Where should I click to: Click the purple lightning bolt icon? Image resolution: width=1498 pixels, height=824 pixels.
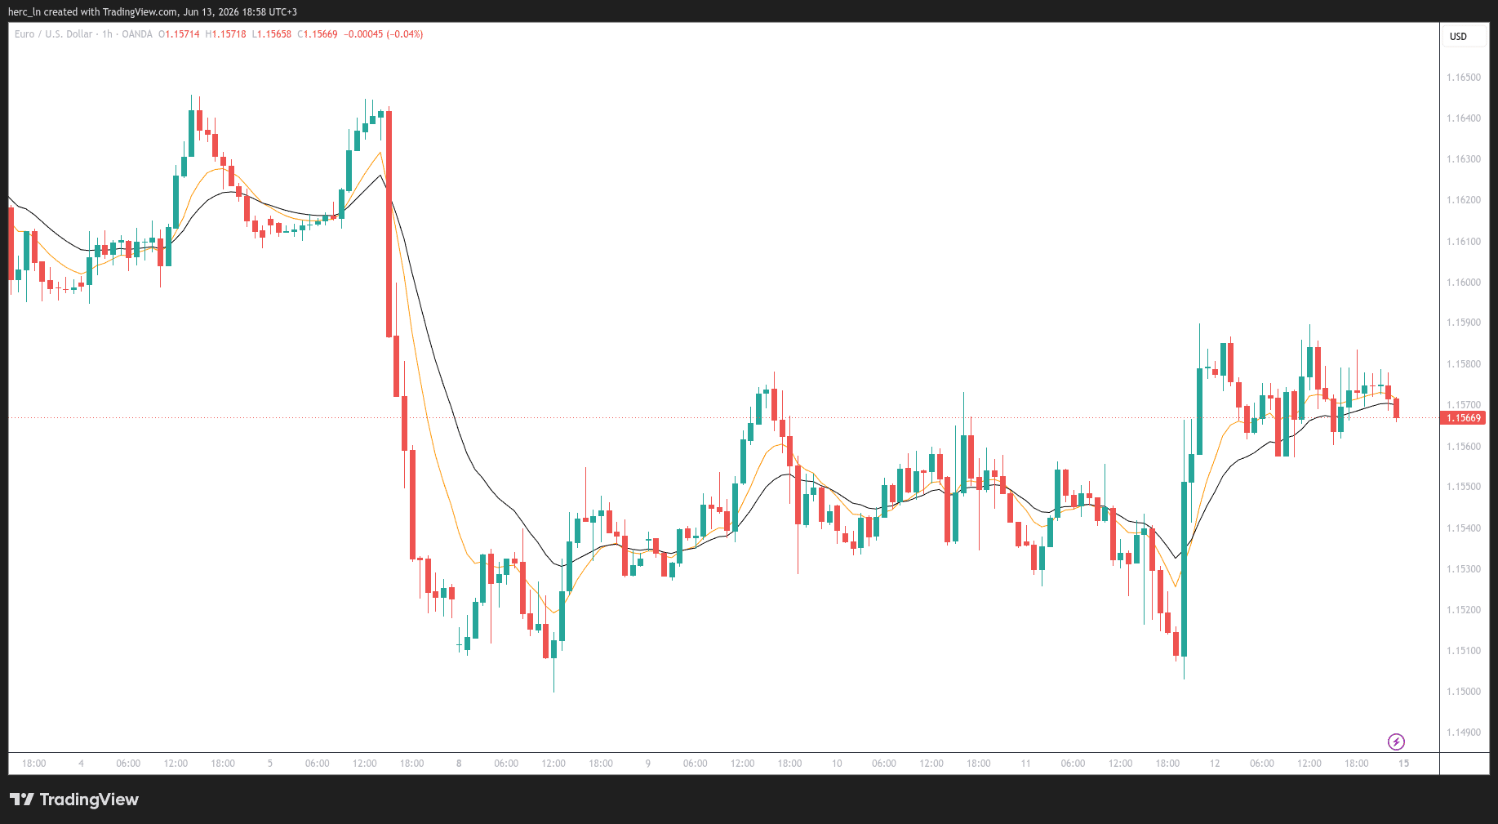coord(1396,742)
